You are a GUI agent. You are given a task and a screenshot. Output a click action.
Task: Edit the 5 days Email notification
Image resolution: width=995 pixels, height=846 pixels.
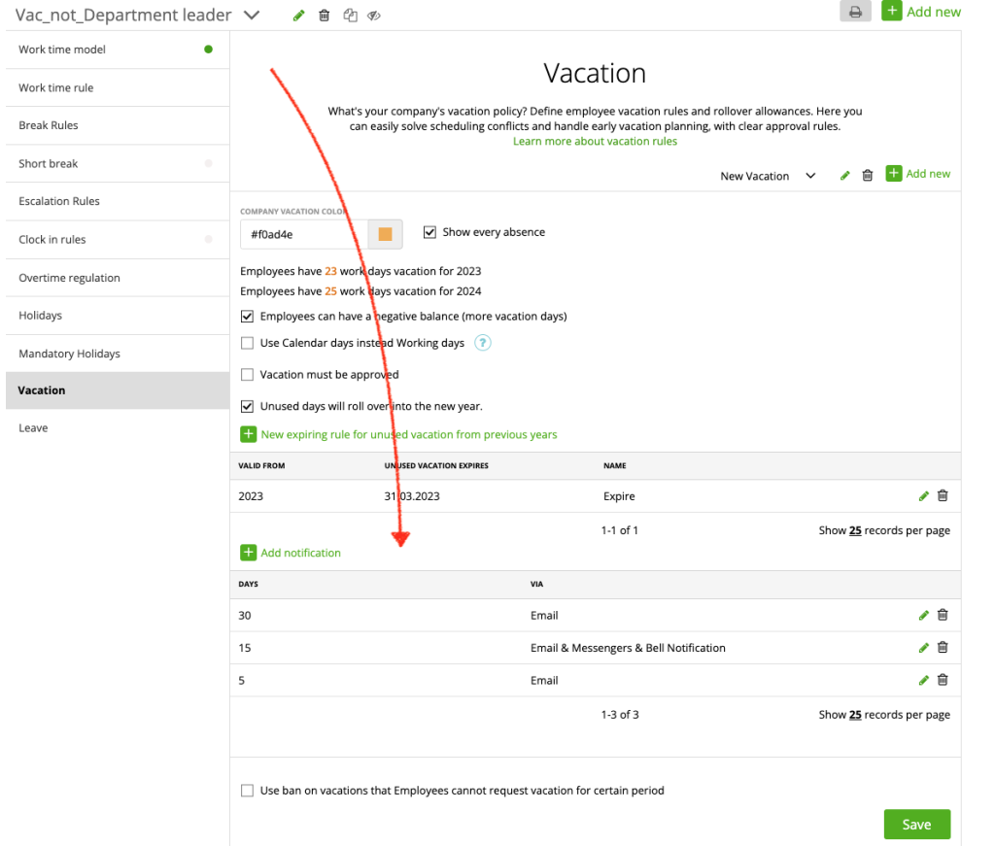point(924,681)
